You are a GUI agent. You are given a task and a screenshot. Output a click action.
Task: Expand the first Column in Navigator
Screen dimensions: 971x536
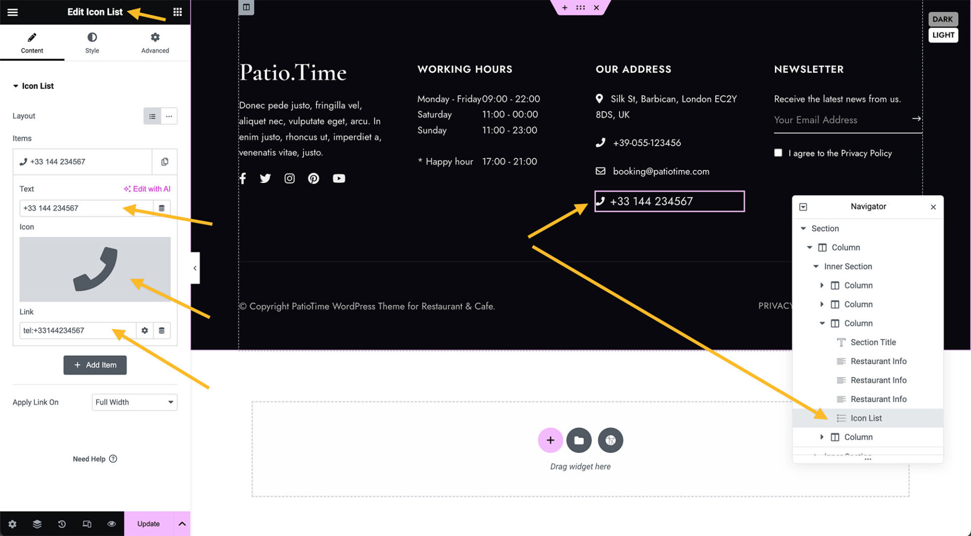pos(822,285)
